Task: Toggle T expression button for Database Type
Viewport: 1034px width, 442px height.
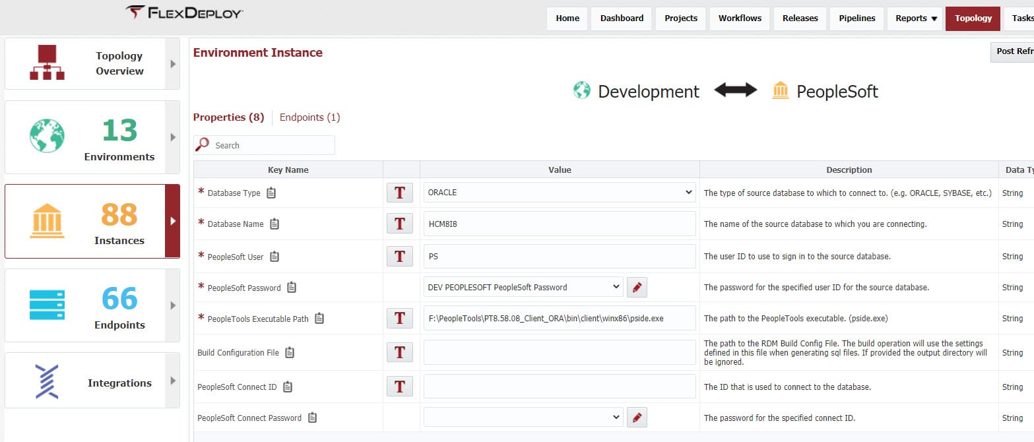Action: click(x=399, y=193)
